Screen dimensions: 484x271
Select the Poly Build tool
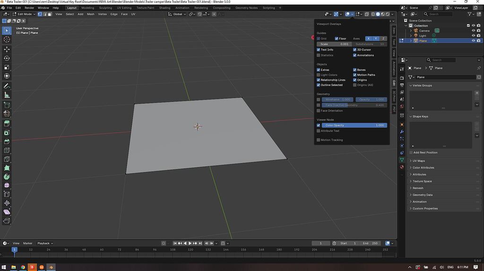pyautogui.click(x=7, y=168)
